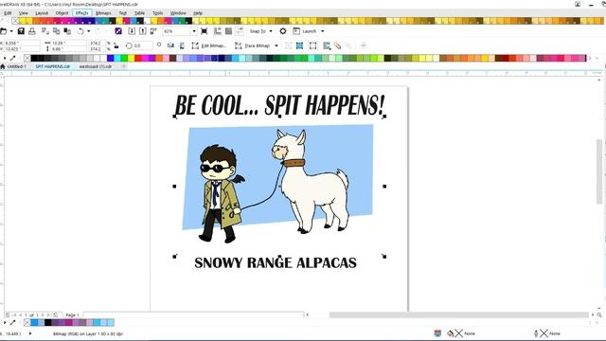Expand the Snap To dropdown

(271, 31)
